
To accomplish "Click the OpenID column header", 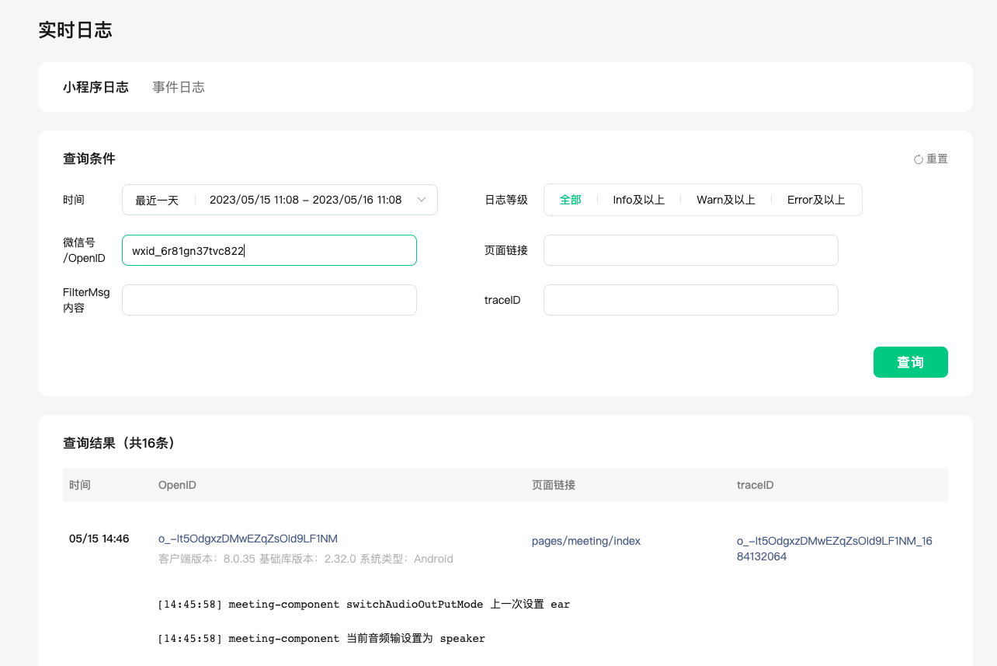I will 177,485.
